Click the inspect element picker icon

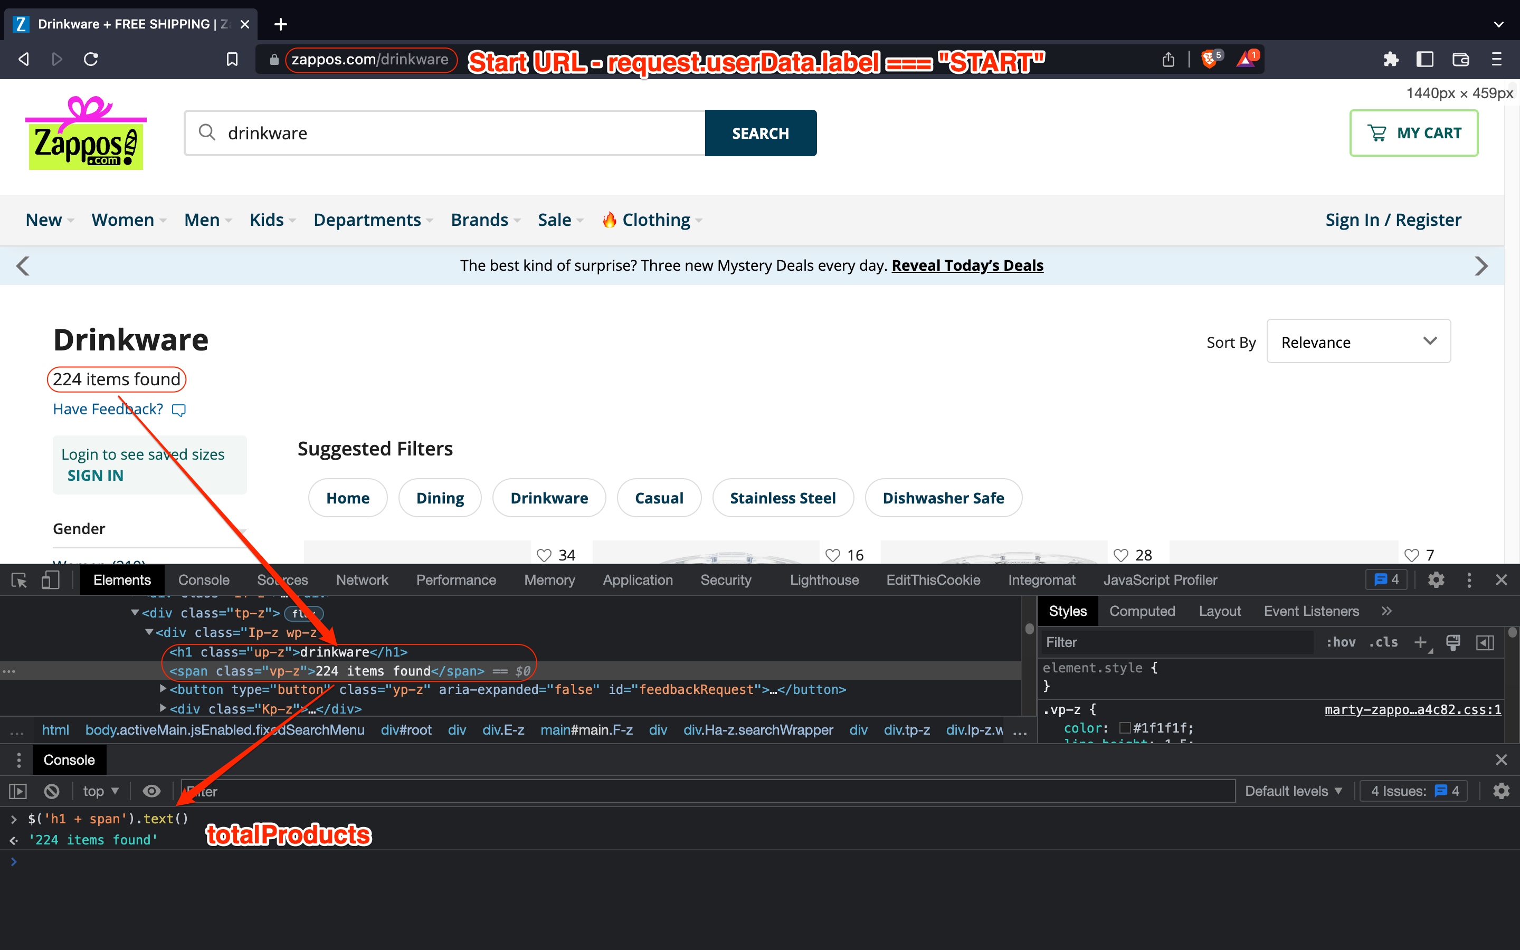(x=19, y=580)
